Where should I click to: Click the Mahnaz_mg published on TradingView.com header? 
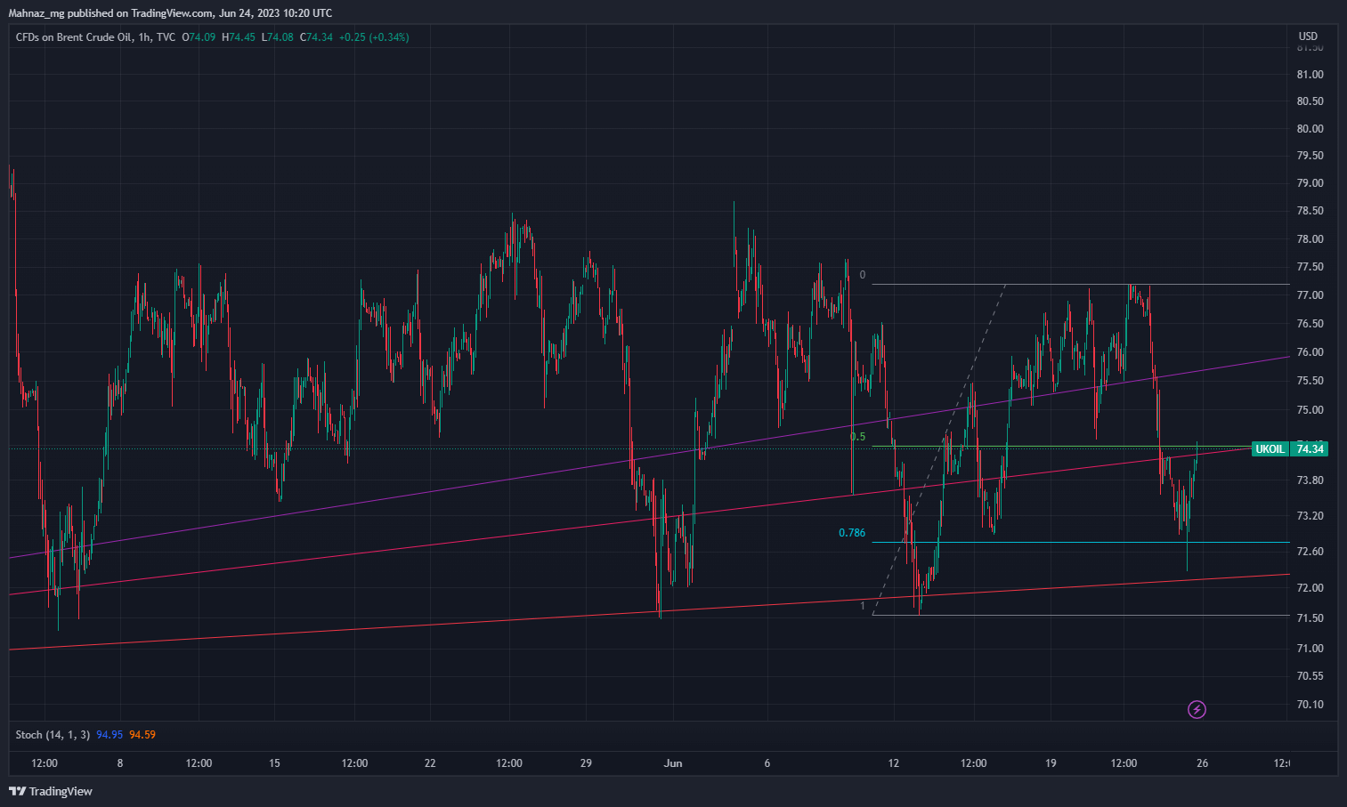[170, 13]
